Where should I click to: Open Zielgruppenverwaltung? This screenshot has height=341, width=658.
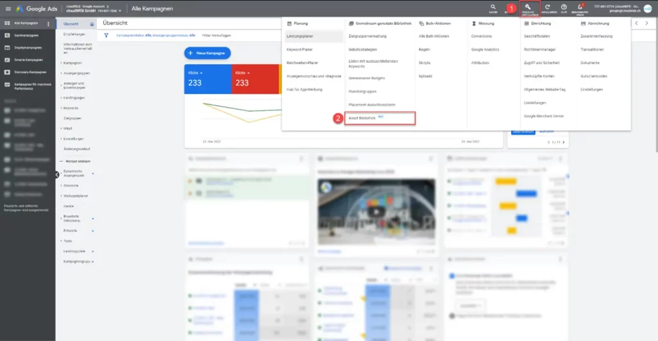tap(368, 37)
